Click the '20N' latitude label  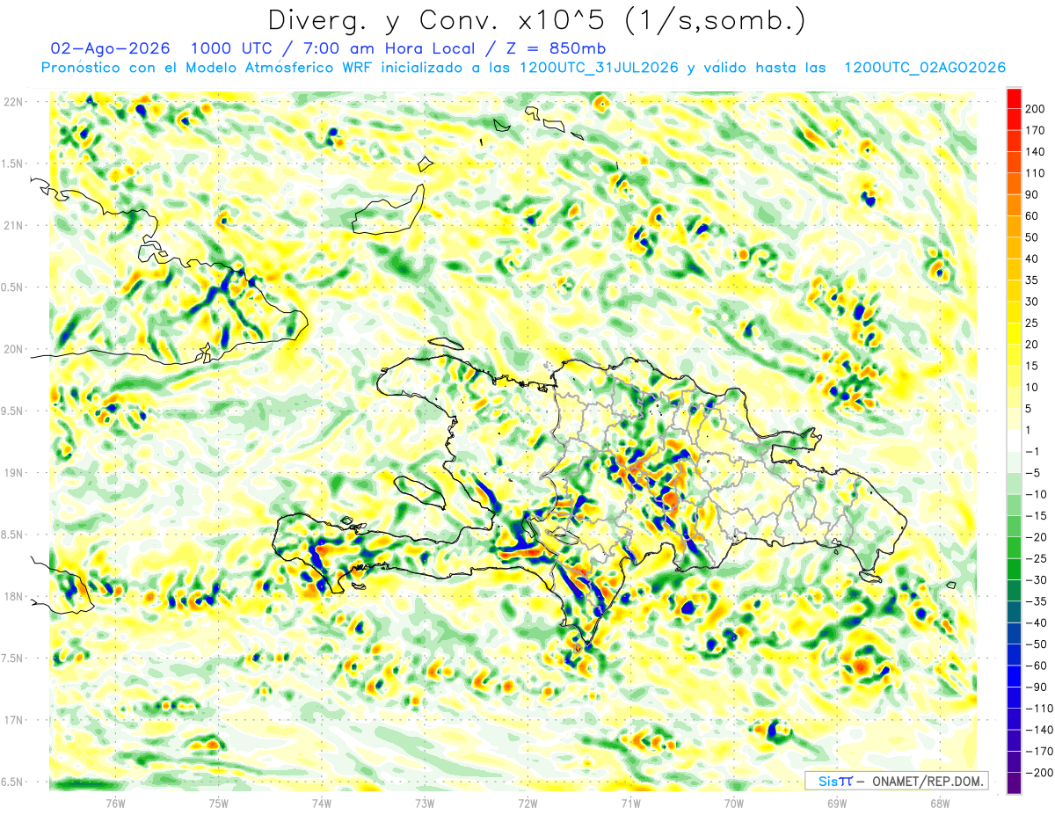click(x=13, y=349)
